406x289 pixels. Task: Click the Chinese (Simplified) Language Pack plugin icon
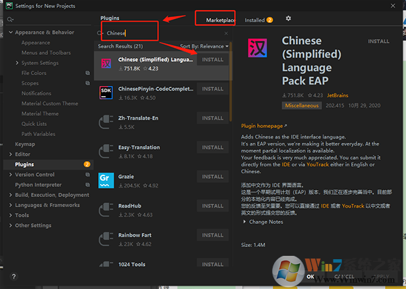[107, 63]
